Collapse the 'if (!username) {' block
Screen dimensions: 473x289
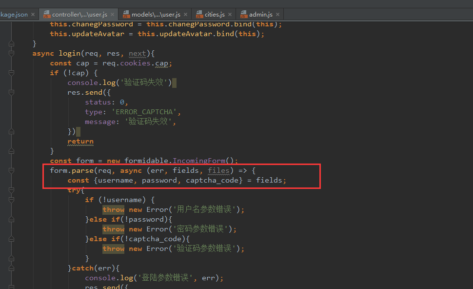click(x=12, y=200)
